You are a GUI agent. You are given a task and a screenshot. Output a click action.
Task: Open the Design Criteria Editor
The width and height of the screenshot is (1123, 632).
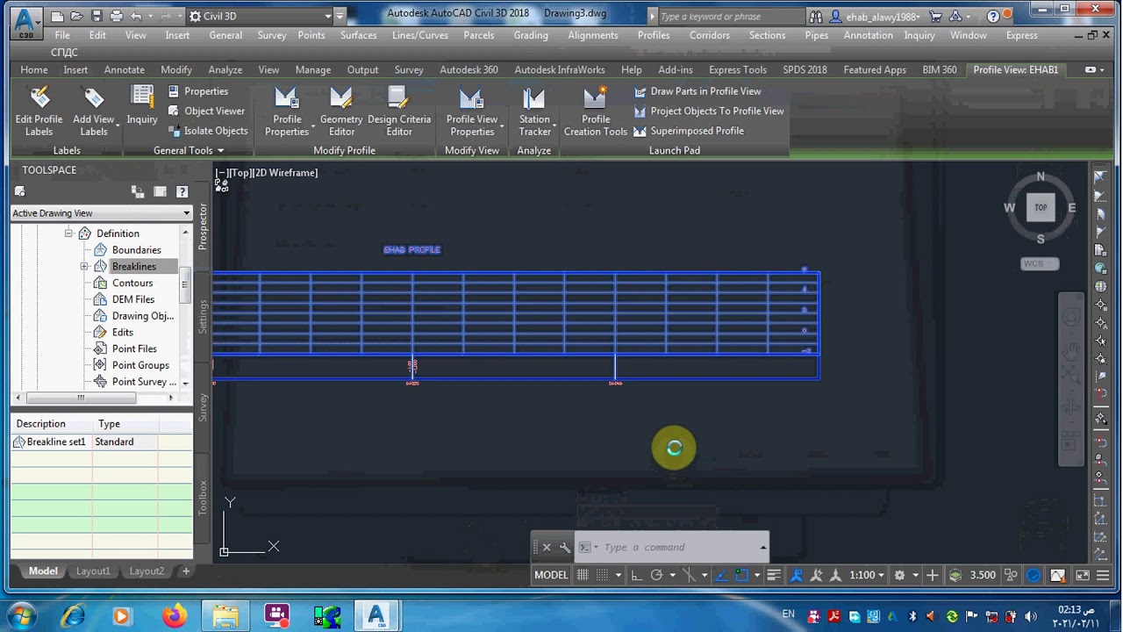(x=399, y=111)
